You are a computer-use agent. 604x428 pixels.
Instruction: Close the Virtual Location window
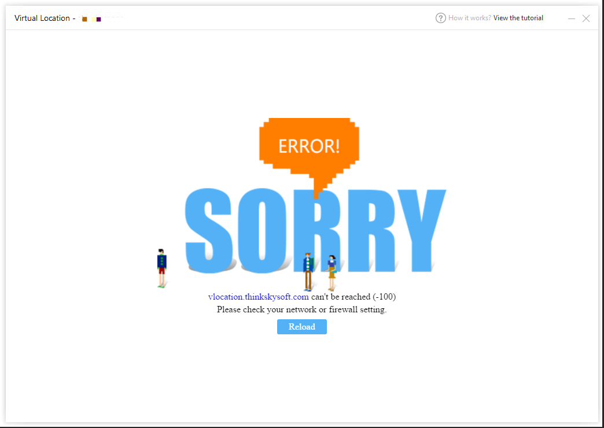coord(586,19)
